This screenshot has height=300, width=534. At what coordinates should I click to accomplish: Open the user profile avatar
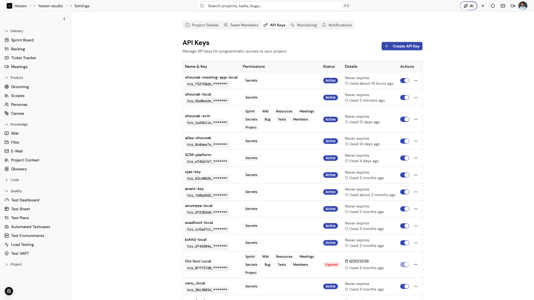pyautogui.click(x=523, y=6)
